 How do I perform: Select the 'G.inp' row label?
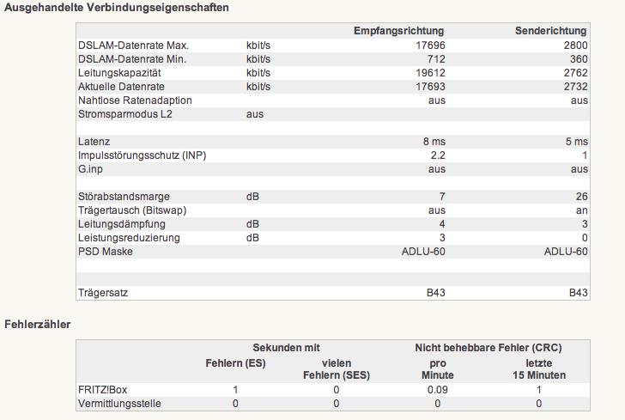(90, 169)
